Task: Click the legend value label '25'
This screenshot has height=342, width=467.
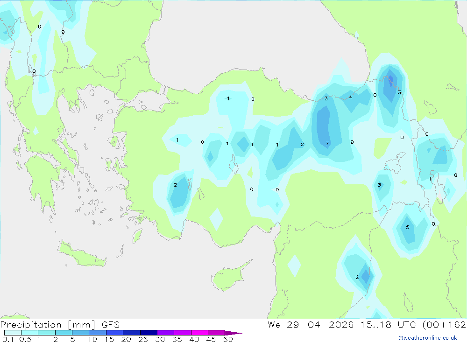Action: tap(143, 339)
